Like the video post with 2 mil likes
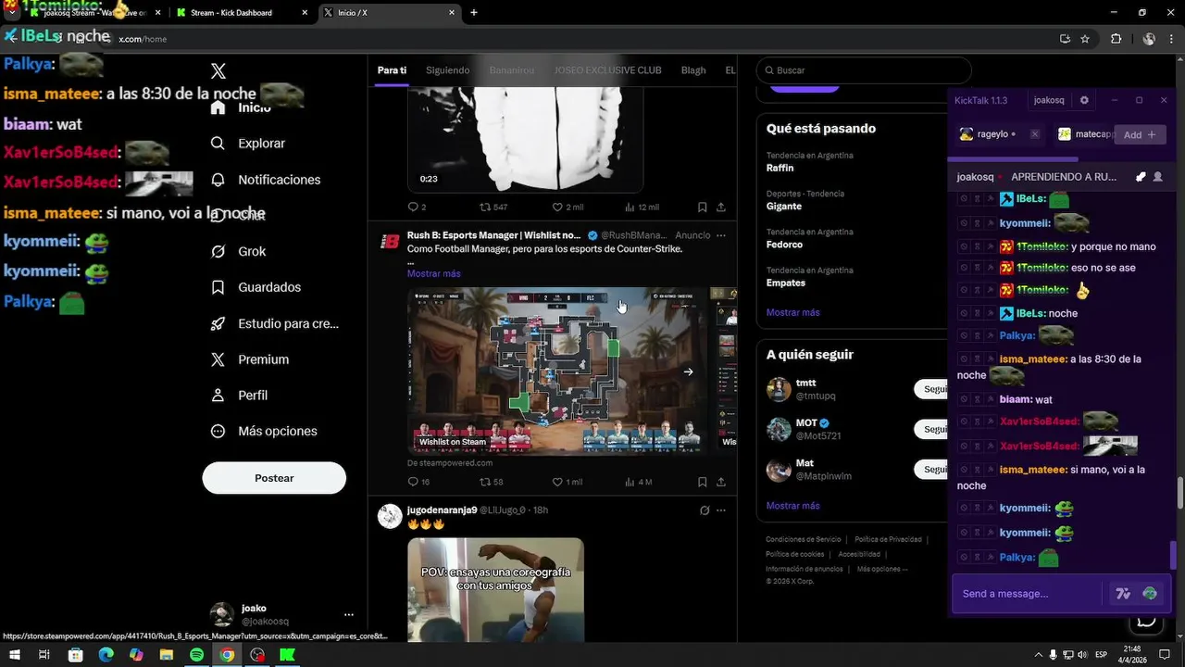 click(567, 207)
